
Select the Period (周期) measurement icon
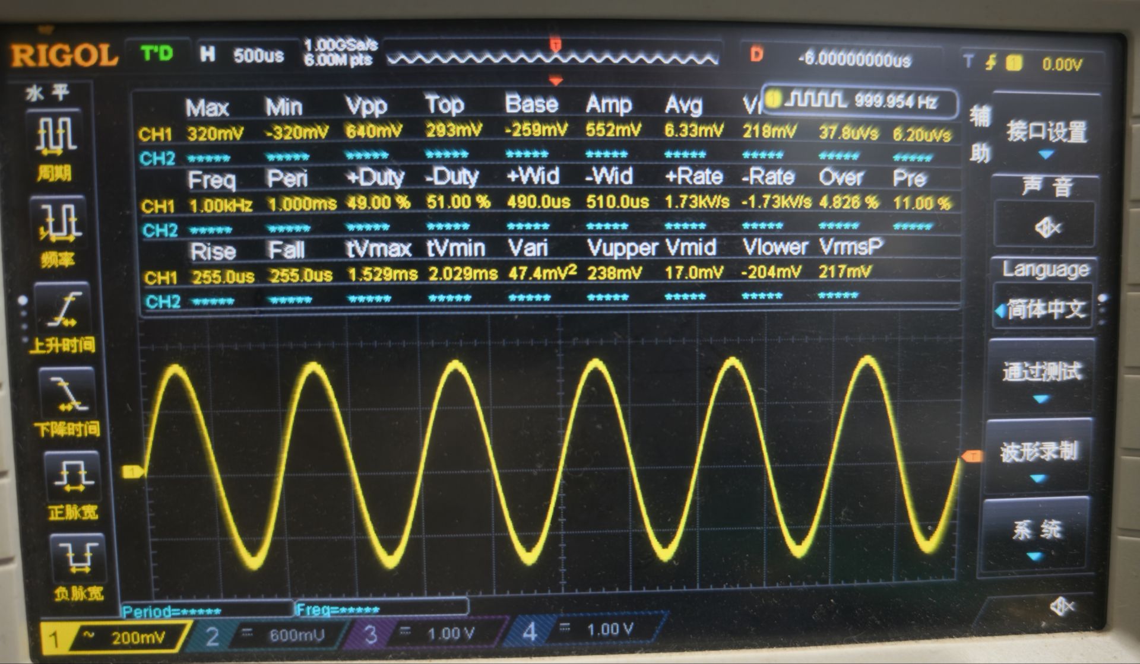point(56,135)
